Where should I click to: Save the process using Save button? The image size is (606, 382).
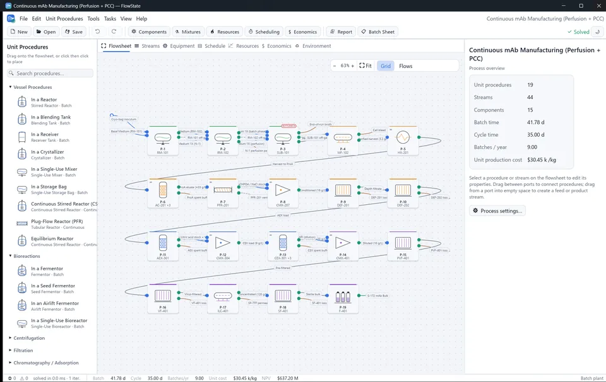coord(73,32)
